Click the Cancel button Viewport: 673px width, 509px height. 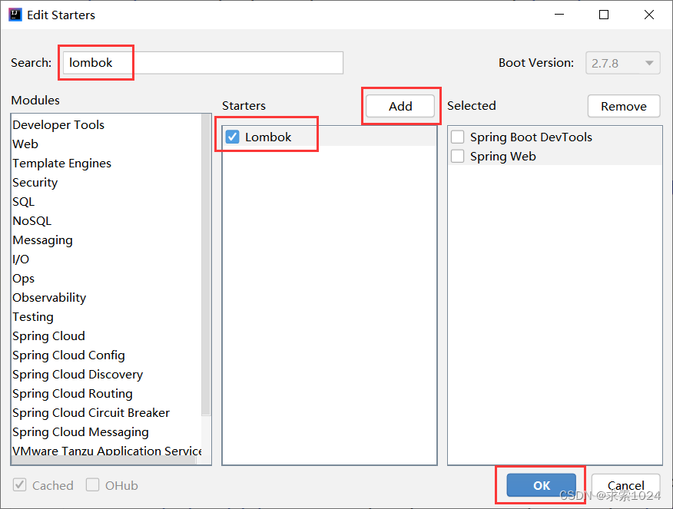click(625, 485)
